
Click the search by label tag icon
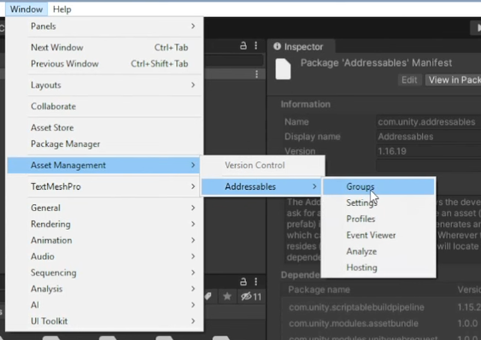[x=208, y=296]
